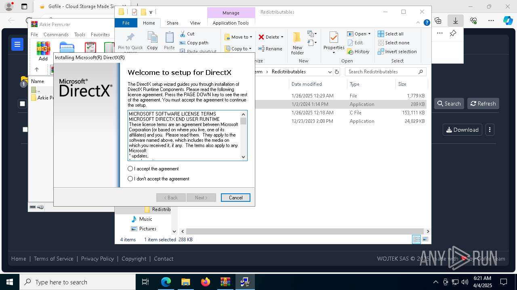Select I don't accept the agreement
The image size is (517, 290).
click(130, 179)
